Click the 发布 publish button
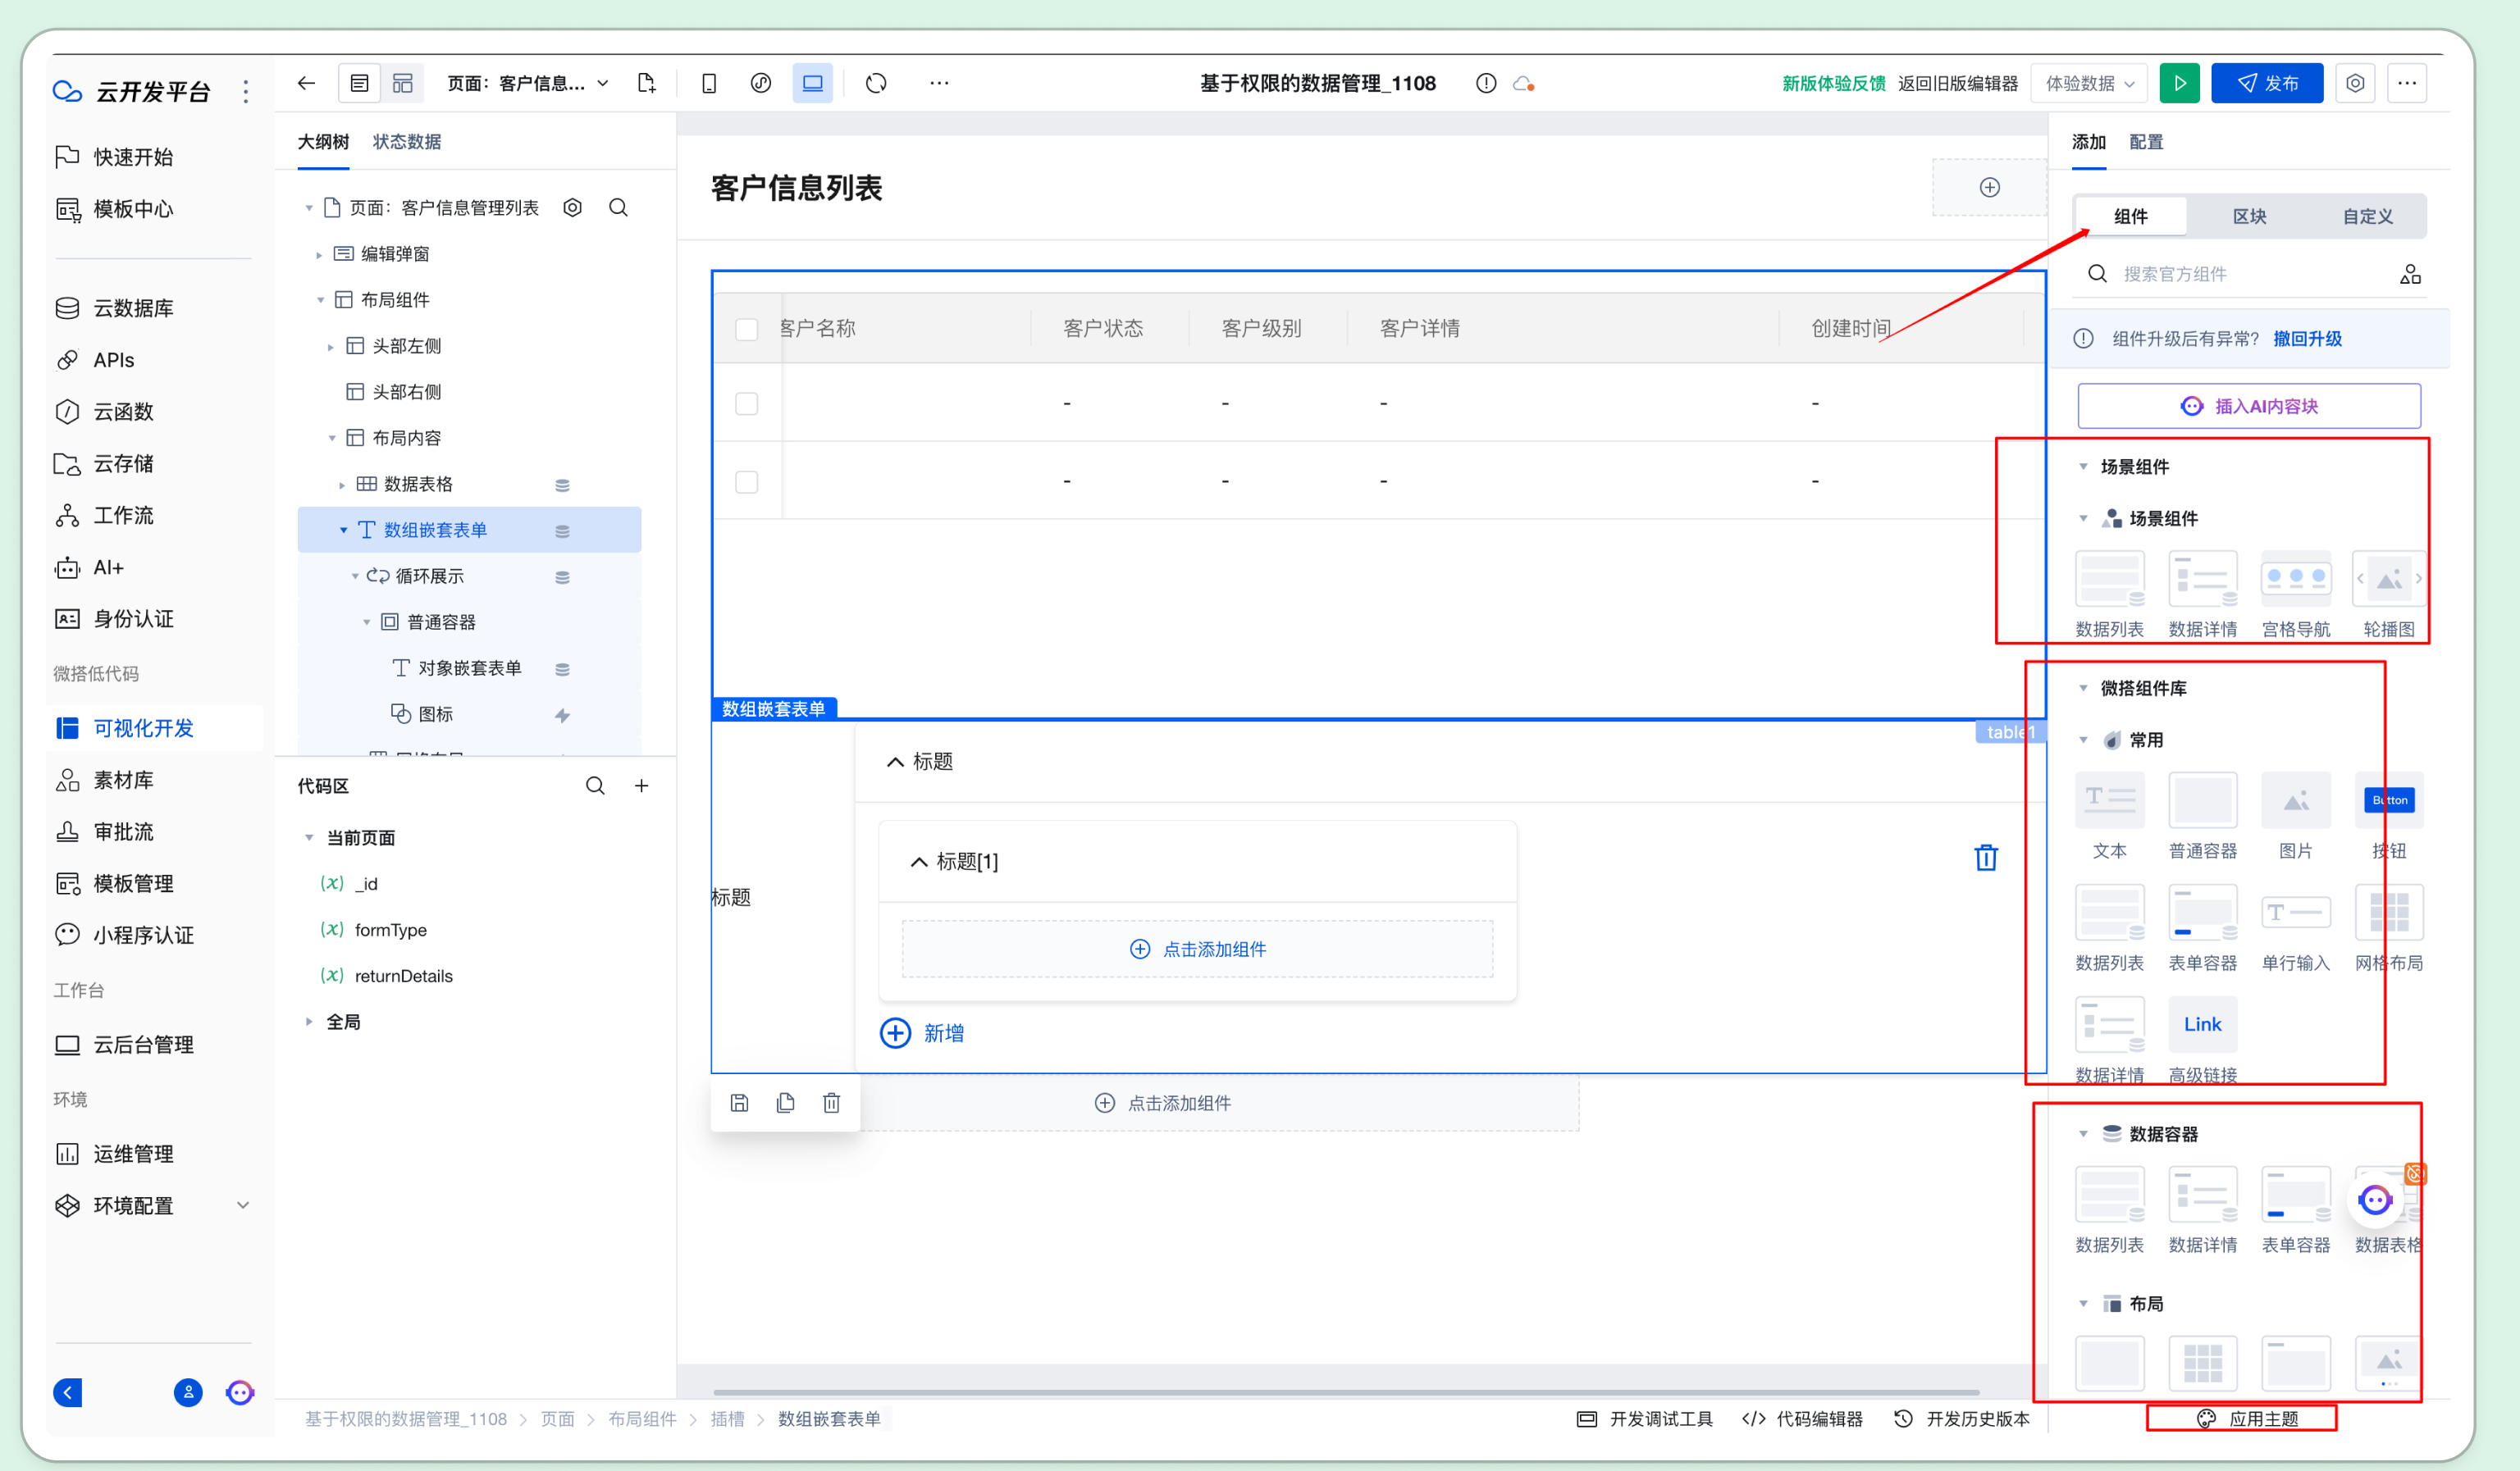 [x=2267, y=83]
